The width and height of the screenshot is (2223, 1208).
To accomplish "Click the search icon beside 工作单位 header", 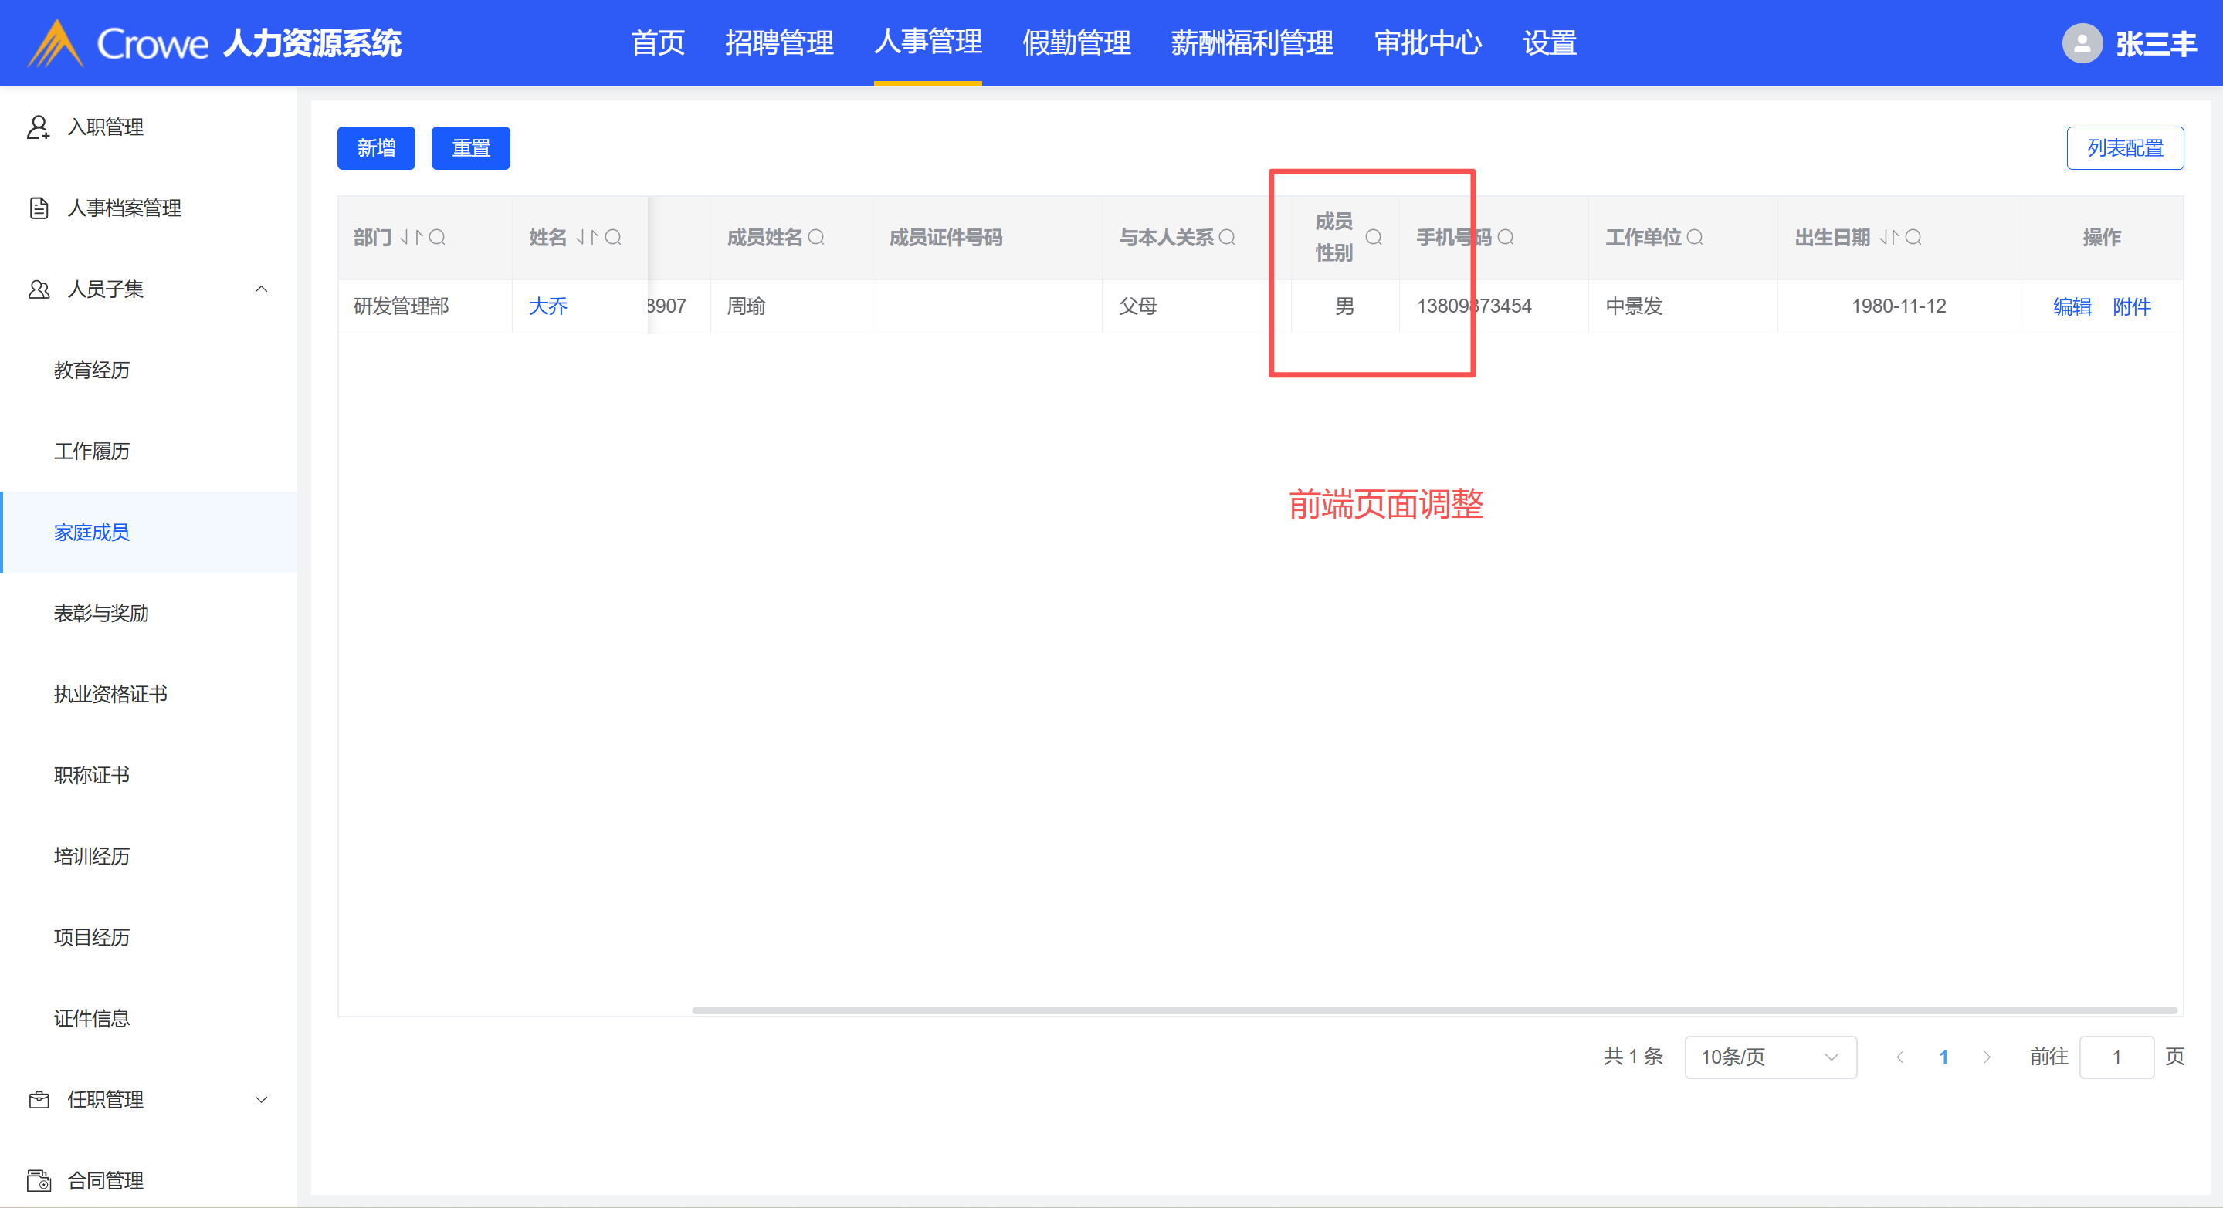I will pyautogui.click(x=1695, y=237).
